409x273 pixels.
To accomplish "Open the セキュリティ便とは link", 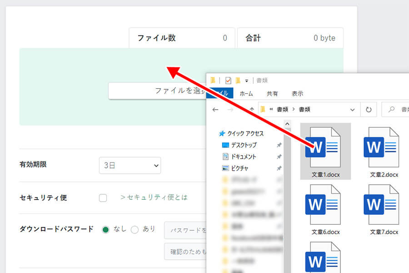I will tap(154, 197).
